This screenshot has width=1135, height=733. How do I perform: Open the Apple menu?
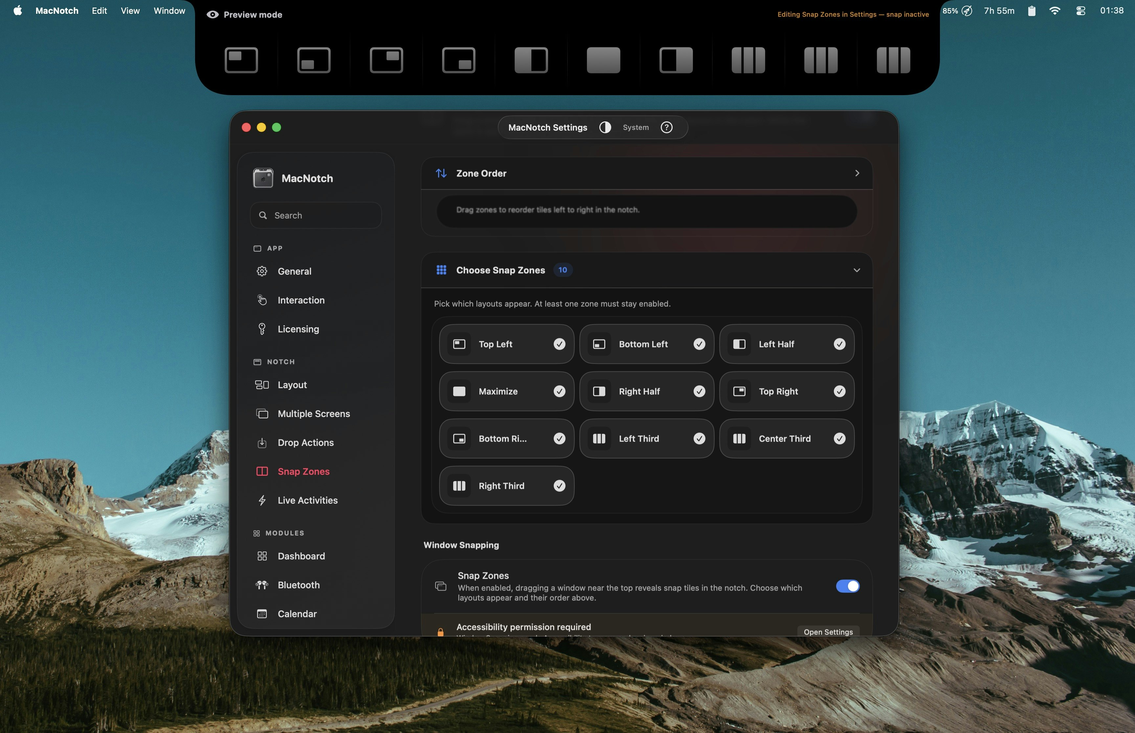click(x=18, y=10)
